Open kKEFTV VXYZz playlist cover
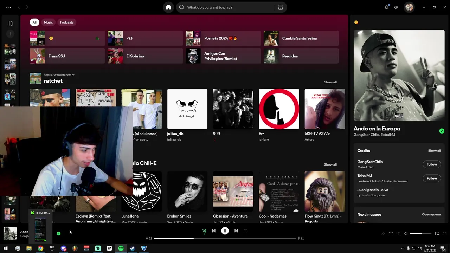Screen dimensions: 450x253 click(325, 109)
